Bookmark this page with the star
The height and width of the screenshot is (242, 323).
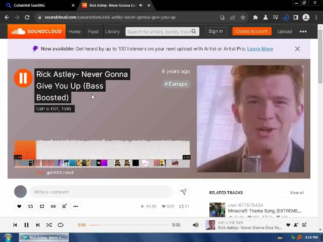point(243,18)
